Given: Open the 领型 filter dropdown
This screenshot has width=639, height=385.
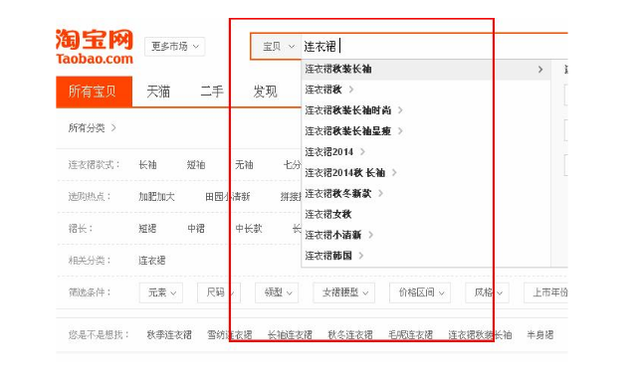Looking at the screenshot, I should tap(277, 292).
